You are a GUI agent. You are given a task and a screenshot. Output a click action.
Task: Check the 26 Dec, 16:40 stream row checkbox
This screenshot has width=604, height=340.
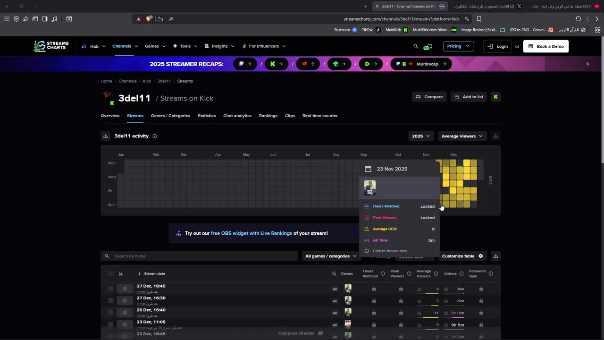pos(110,313)
